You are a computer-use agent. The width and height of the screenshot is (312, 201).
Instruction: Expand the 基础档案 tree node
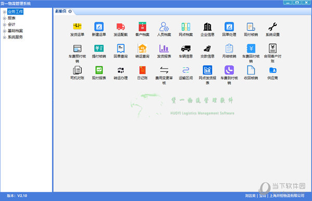click(4, 31)
